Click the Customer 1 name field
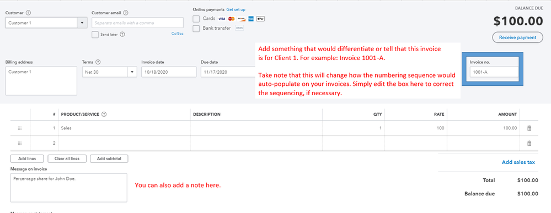 [x=41, y=23]
